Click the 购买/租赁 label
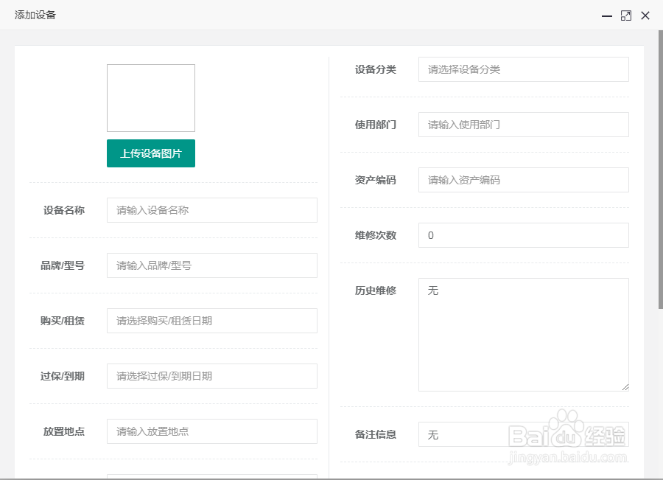The image size is (663, 480). pos(63,321)
